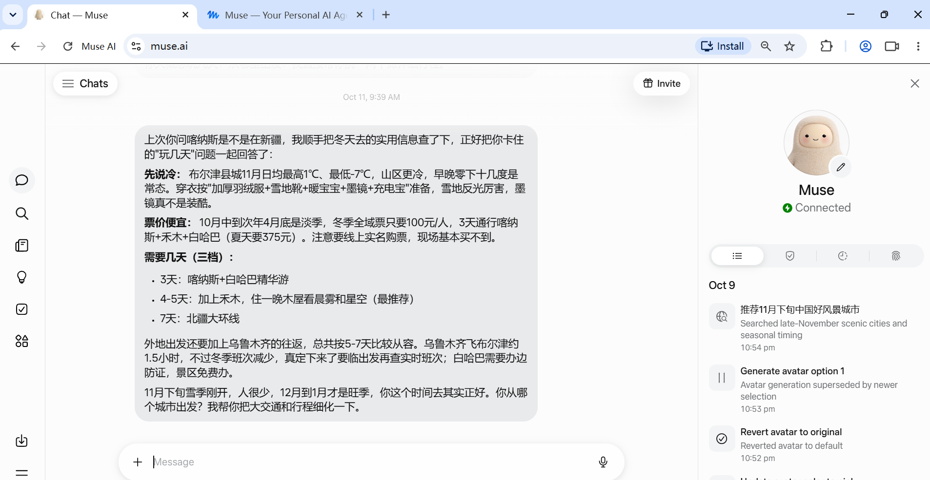Click the Install app button

[x=723, y=46]
